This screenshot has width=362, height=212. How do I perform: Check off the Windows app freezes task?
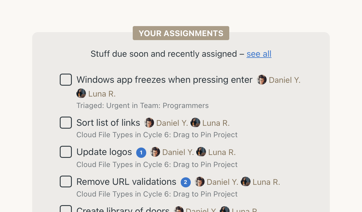click(66, 80)
